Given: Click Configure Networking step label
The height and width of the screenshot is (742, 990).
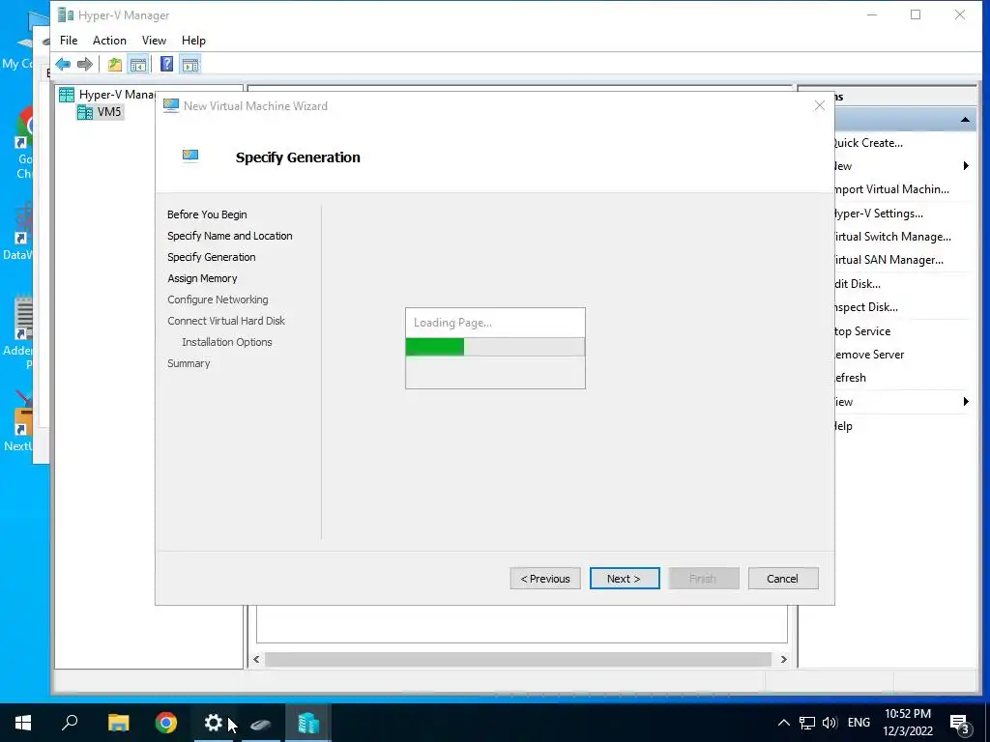Looking at the screenshot, I should click(x=218, y=300).
